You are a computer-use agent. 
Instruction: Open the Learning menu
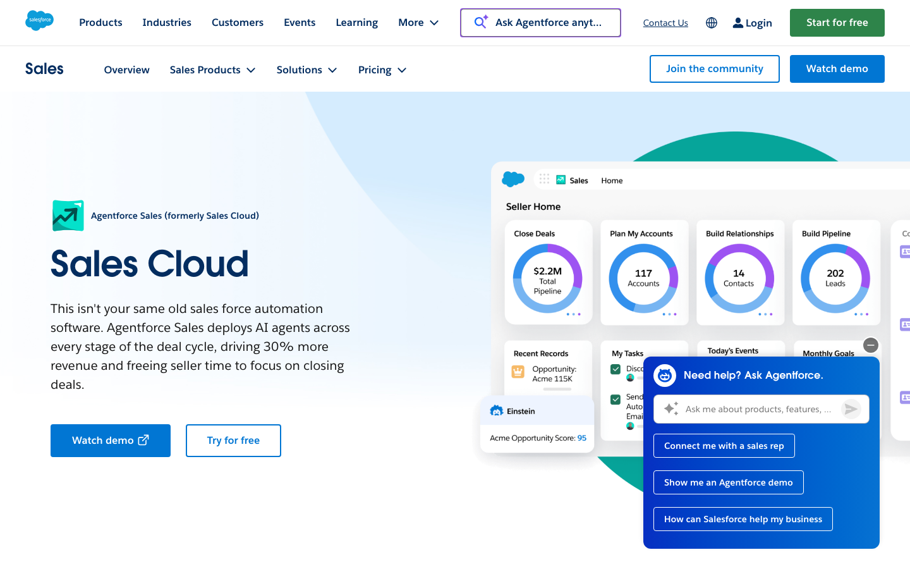click(357, 23)
